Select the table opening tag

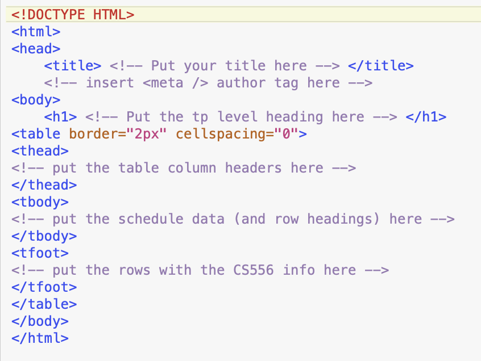point(35,133)
